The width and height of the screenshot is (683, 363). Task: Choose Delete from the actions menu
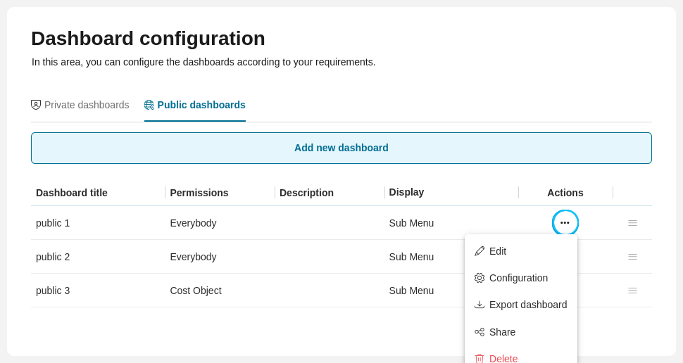tap(521, 358)
